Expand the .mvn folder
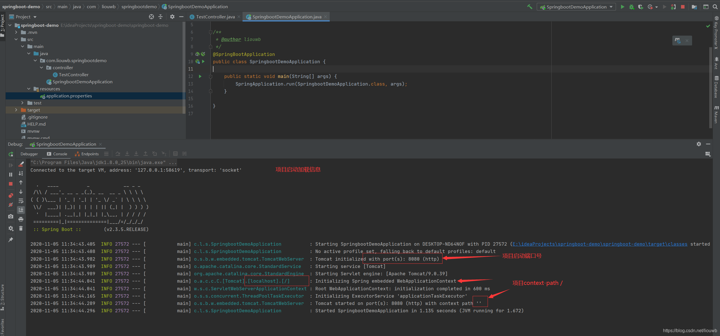This screenshot has width=720, height=336. tap(16, 32)
